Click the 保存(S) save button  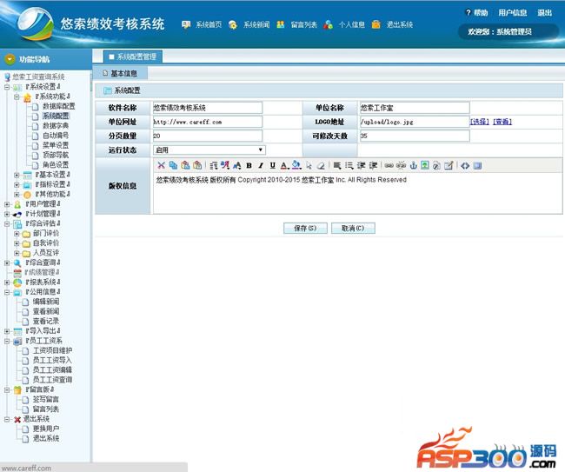(x=305, y=228)
